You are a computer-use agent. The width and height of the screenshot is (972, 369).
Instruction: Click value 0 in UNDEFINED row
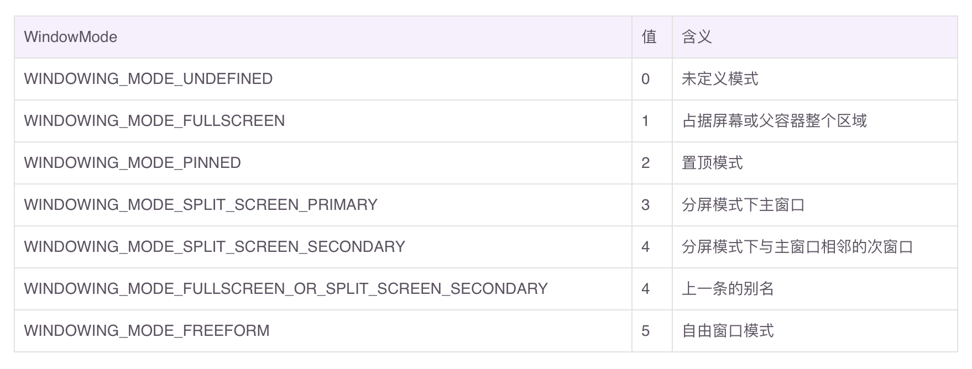(645, 79)
